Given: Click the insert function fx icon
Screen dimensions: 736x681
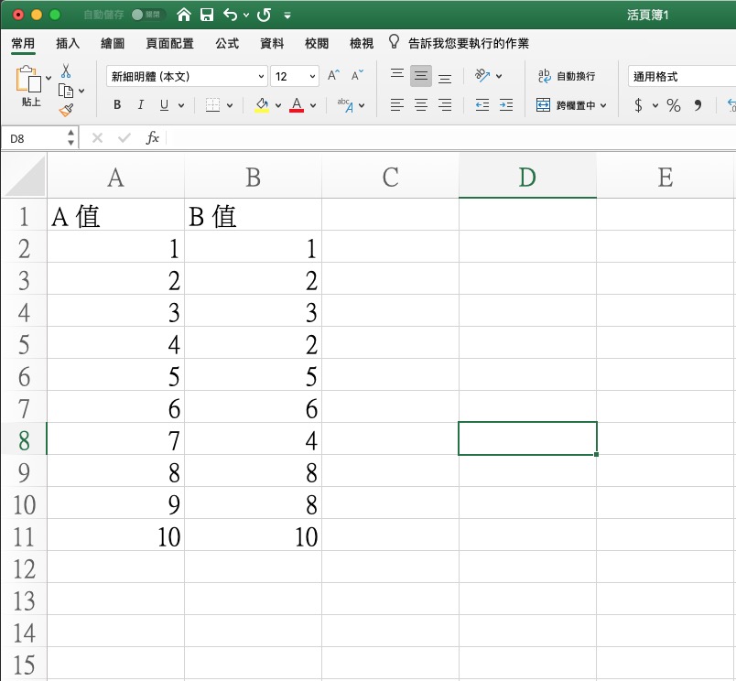Looking at the screenshot, I should point(153,137).
